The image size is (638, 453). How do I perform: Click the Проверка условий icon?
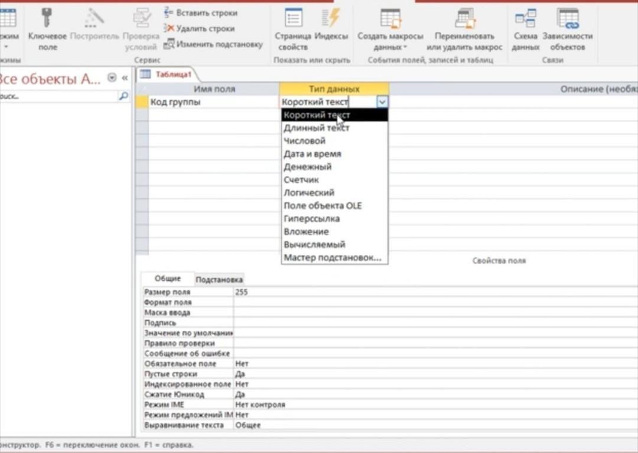pos(142,18)
